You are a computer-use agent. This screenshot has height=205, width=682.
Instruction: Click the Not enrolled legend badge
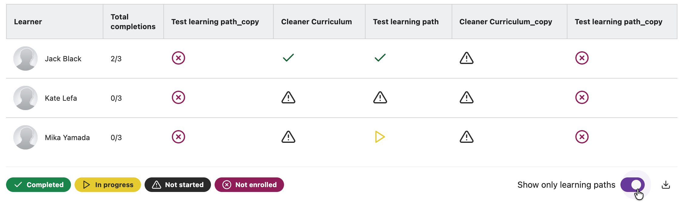pos(249,185)
